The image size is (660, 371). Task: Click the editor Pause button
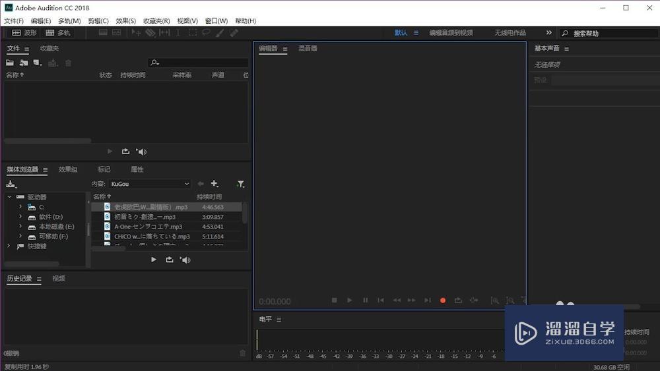[365, 300]
